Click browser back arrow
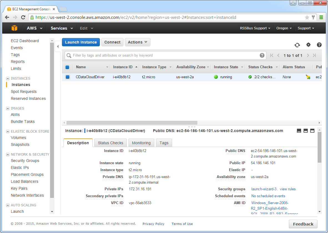Screen dimensions: 328x233 pos(7,17)
